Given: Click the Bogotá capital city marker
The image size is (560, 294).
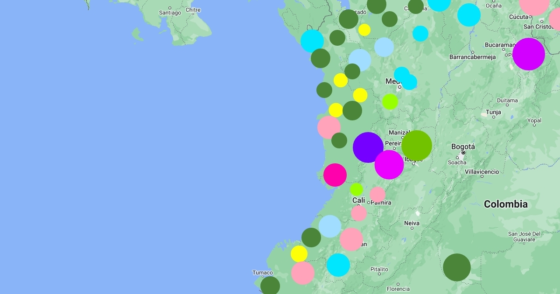Looking at the screenshot, I should [x=463, y=153].
